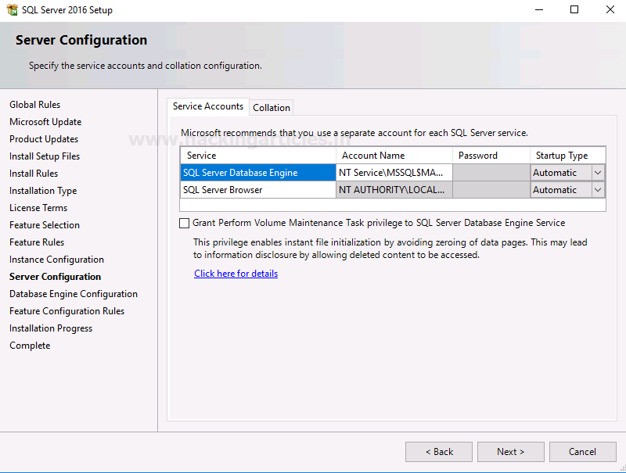Click the Next button

pos(511,452)
